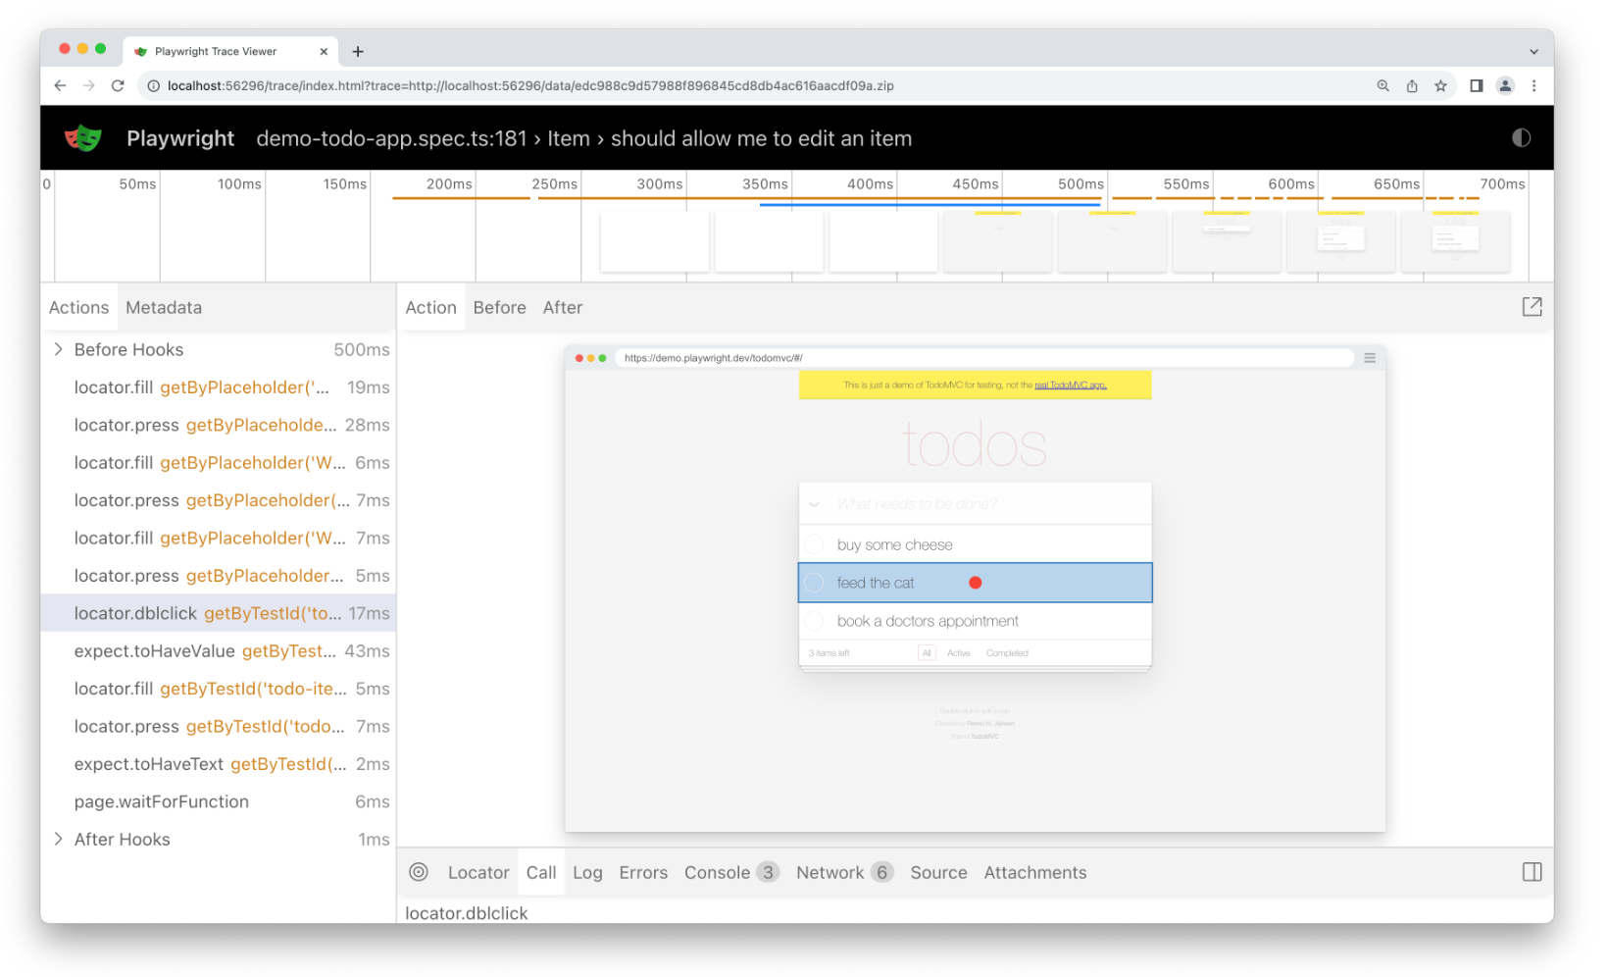Select the page.waitForFunction action row

(x=219, y=801)
